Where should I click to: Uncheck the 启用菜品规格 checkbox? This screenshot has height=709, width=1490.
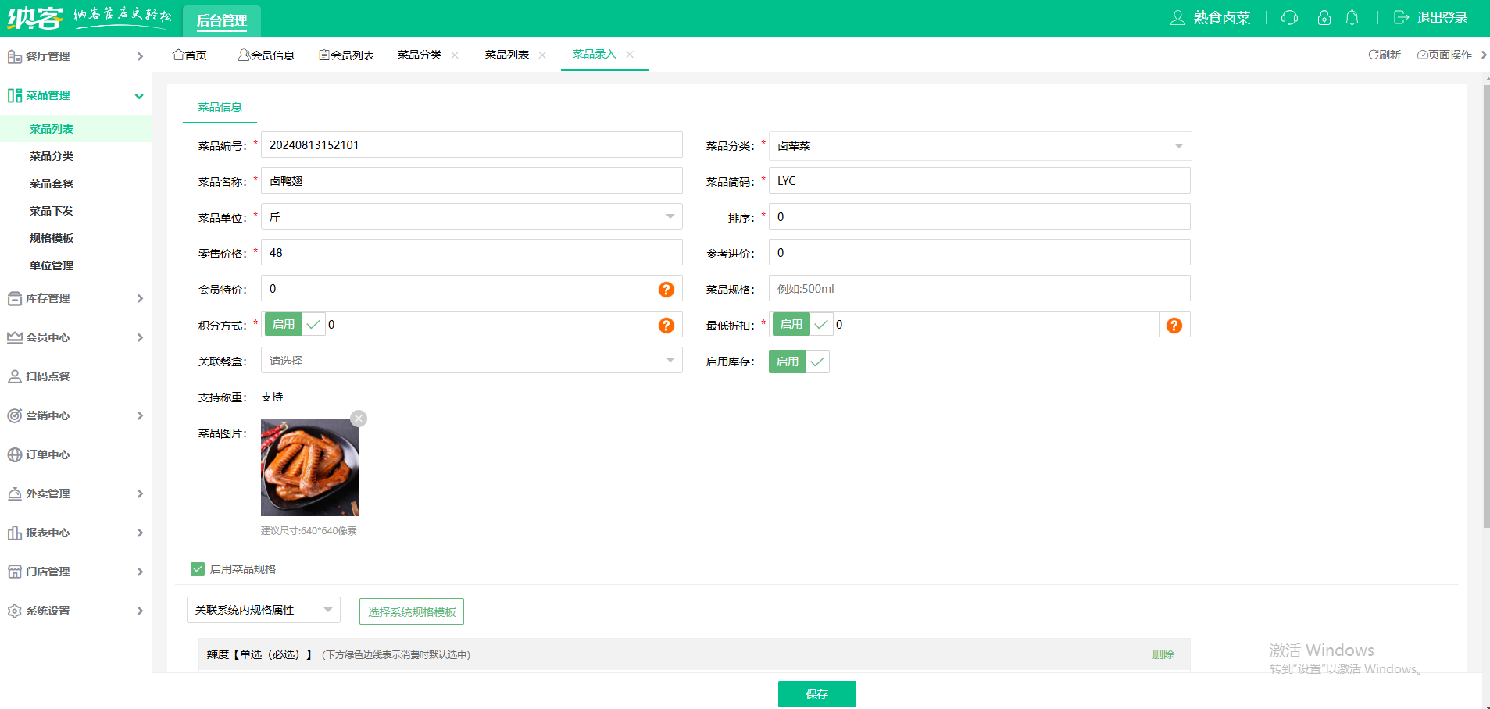[x=198, y=569]
